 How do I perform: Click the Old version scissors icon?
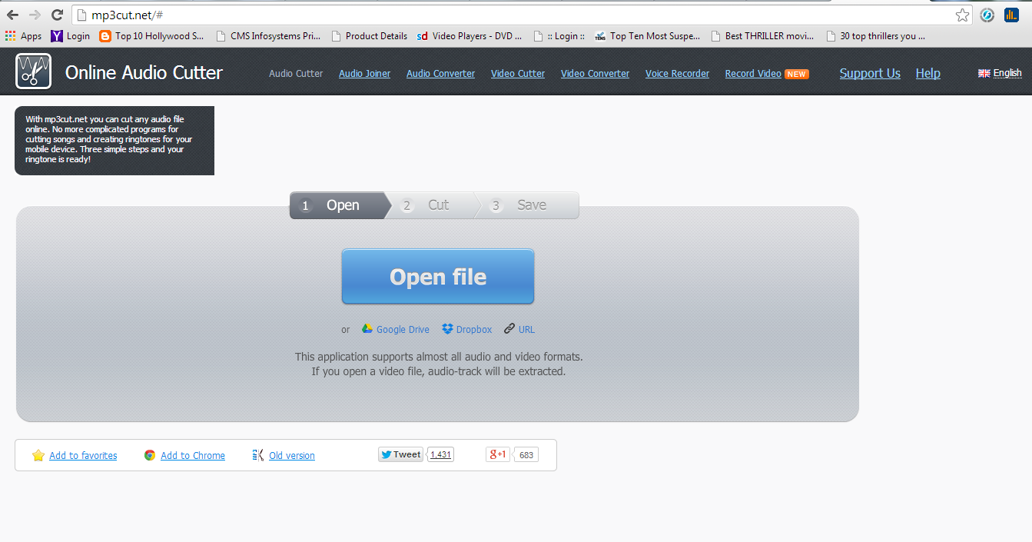click(258, 455)
